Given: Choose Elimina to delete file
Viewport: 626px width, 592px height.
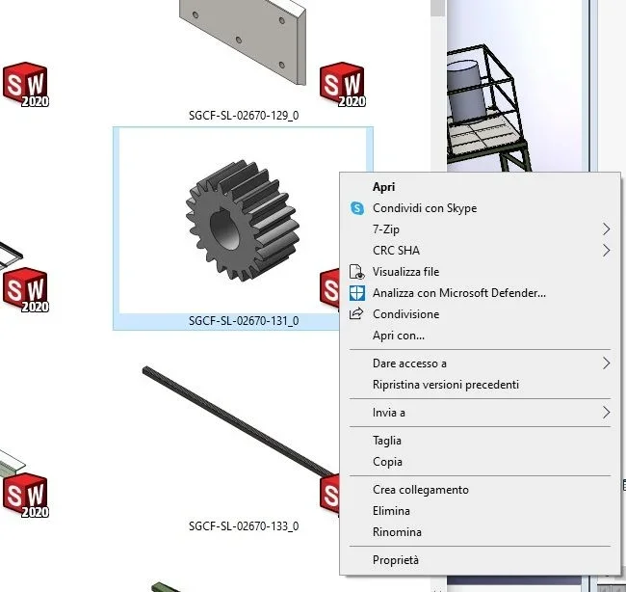Looking at the screenshot, I should [480, 511].
